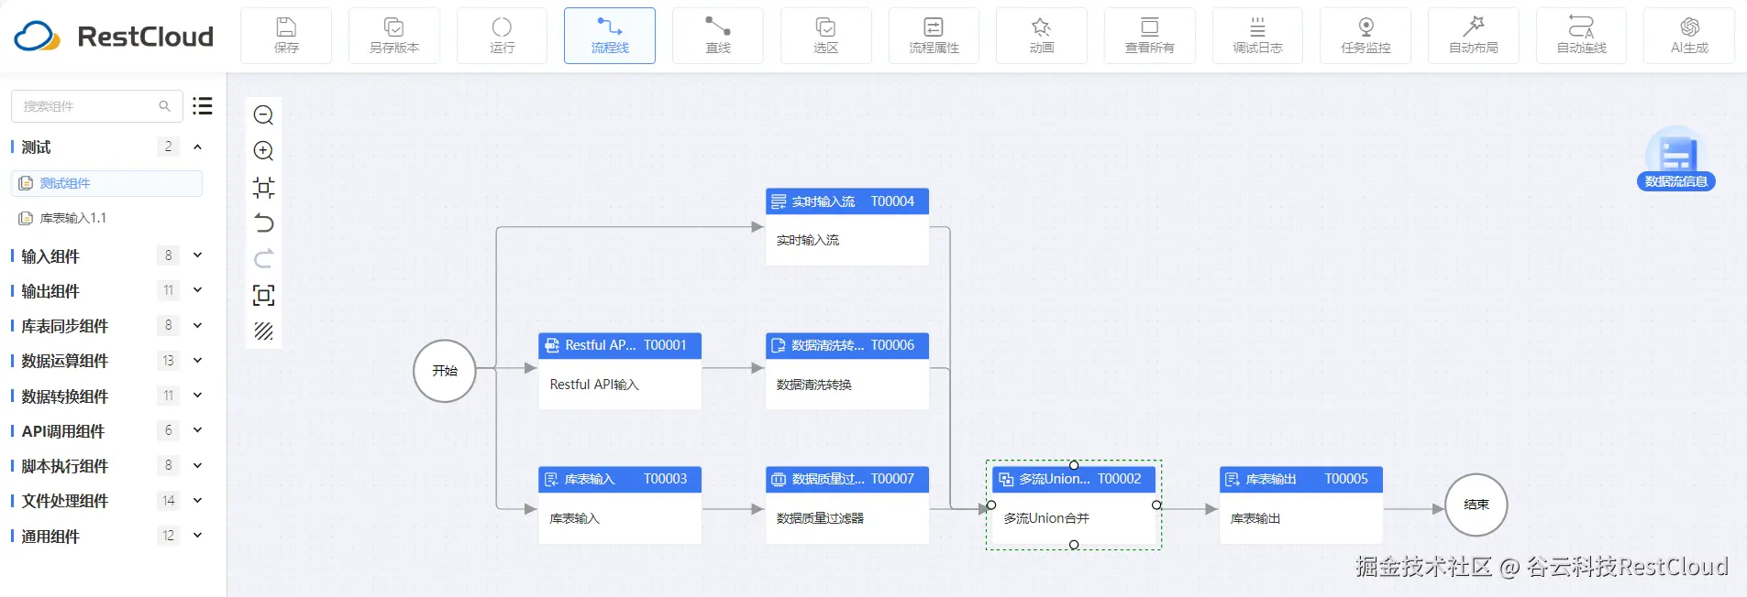This screenshot has height=597, width=1747.
Task: Expand the 输入组件 group
Action: [x=197, y=255]
